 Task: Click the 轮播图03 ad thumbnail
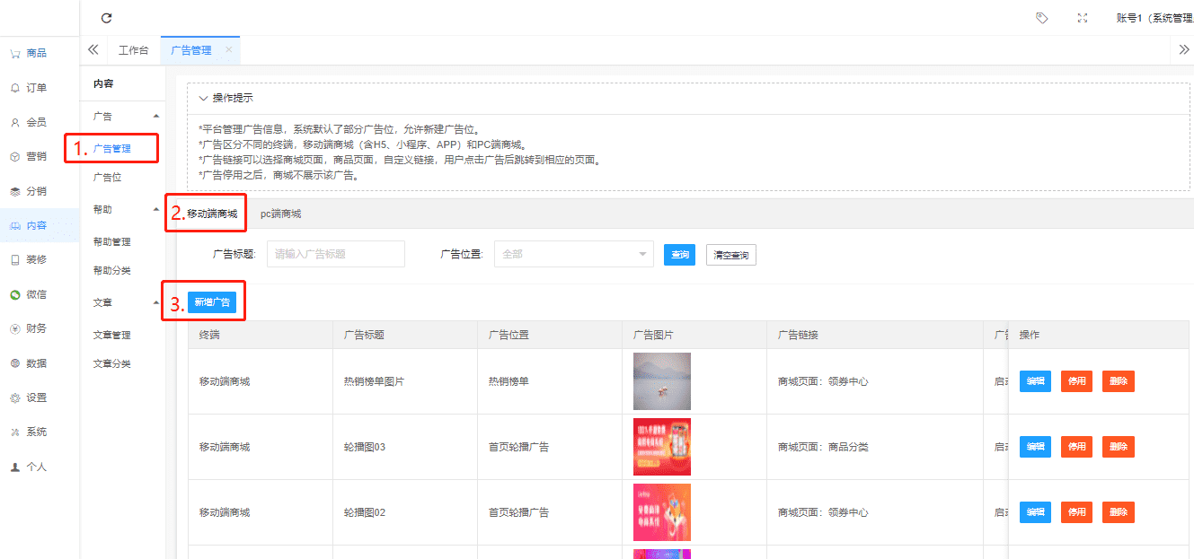(661, 447)
